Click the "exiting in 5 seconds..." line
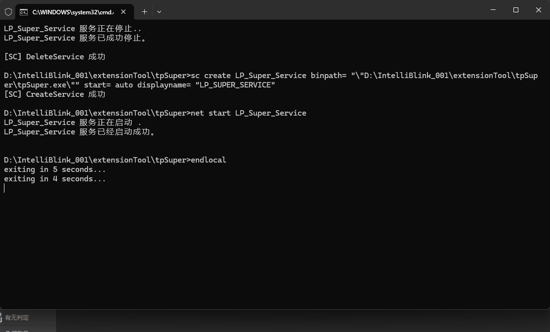Screen dimensions: 550x332 tap(55, 169)
